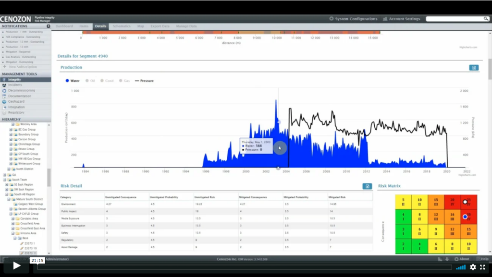This screenshot has width=492, height=277.
Task: Open the Integration tool
Action: click(16, 107)
